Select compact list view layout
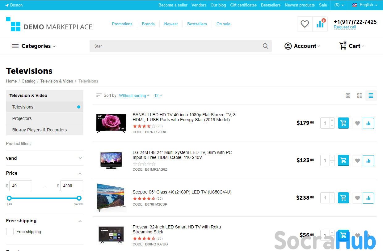Screen dimensions: 383x251 pos(371,96)
